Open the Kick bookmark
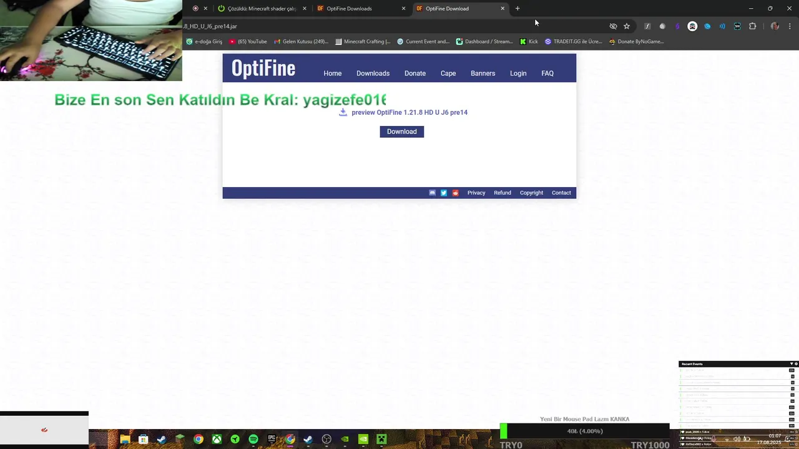The image size is (799, 449). click(529, 42)
